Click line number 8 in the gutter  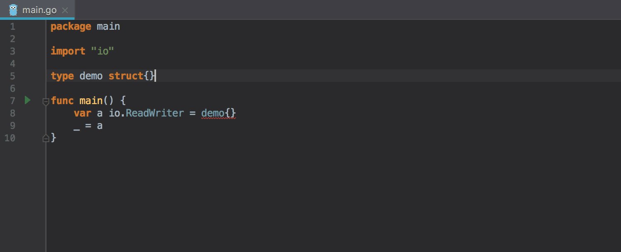(x=12, y=113)
